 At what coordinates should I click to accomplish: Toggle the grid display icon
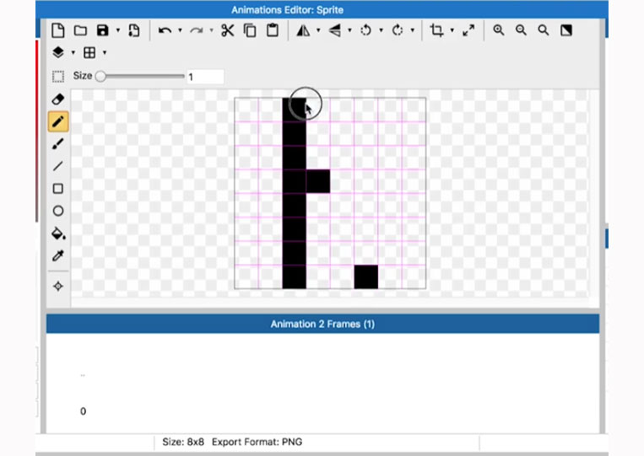point(89,52)
